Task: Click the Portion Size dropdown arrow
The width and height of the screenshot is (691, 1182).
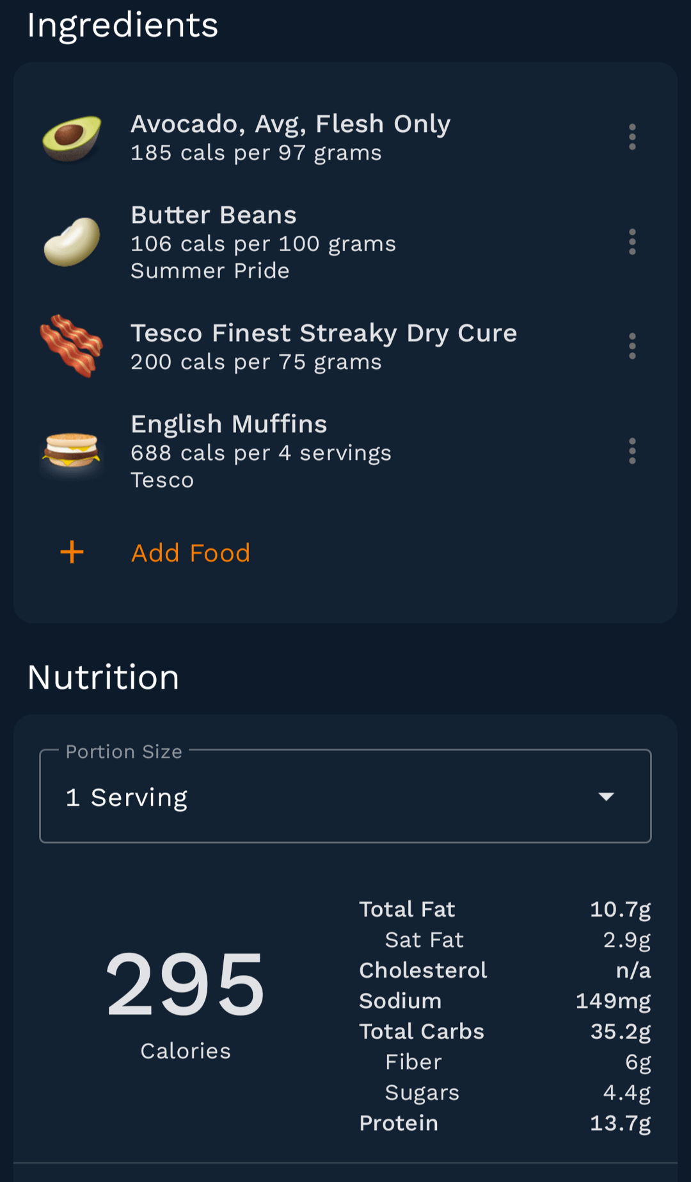Action: pos(606,796)
